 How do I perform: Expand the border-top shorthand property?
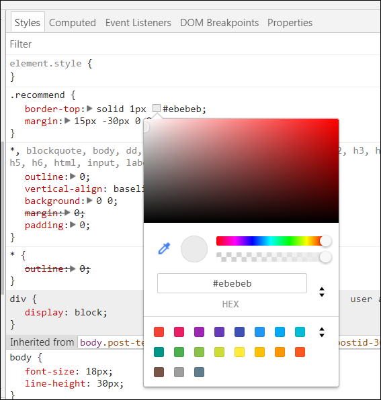(x=89, y=109)
